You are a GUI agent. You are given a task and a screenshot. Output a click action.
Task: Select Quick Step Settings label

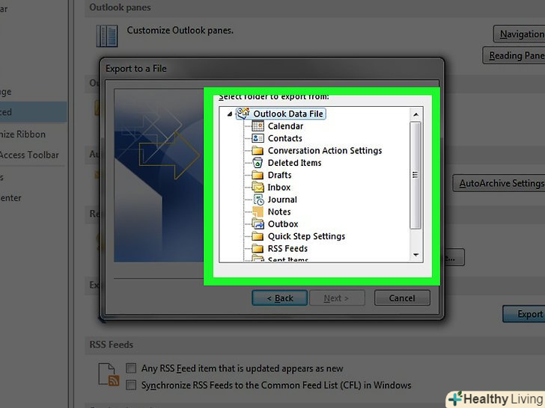point(306,236)
